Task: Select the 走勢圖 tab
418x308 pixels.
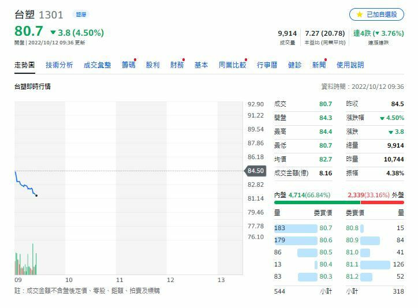Action: (x=24, y=65)
